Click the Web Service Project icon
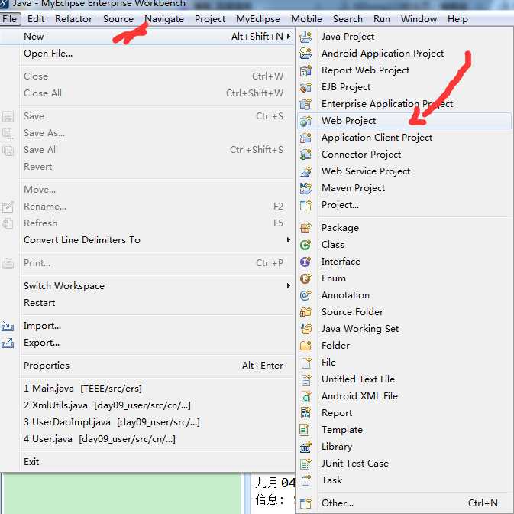 click(305, 171)
